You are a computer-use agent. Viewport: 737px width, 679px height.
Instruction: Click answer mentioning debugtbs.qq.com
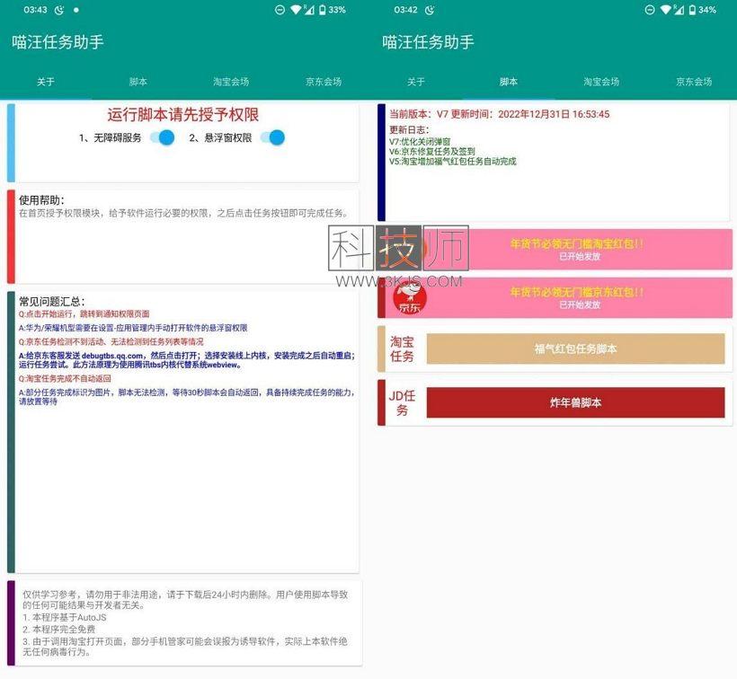point(187,360)
